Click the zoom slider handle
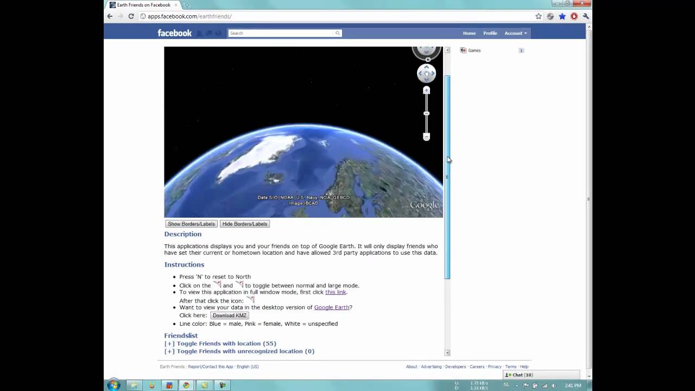This screenshot has height=391, width=695. (x=426, y=113)
